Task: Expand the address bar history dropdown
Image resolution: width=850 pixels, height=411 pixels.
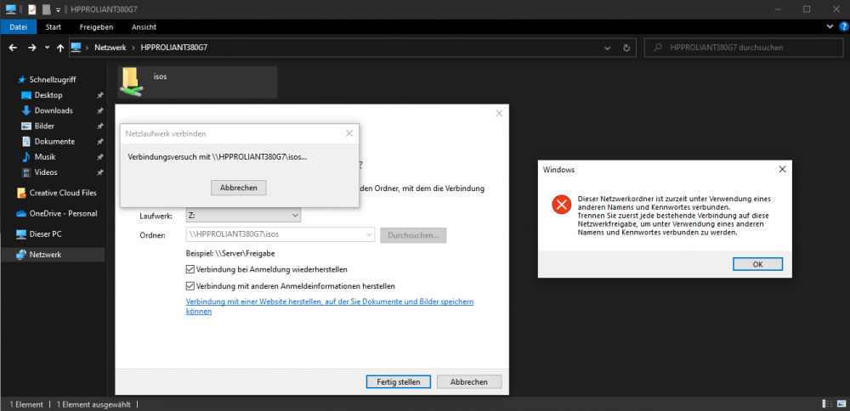Action: [x=608, y=48]
